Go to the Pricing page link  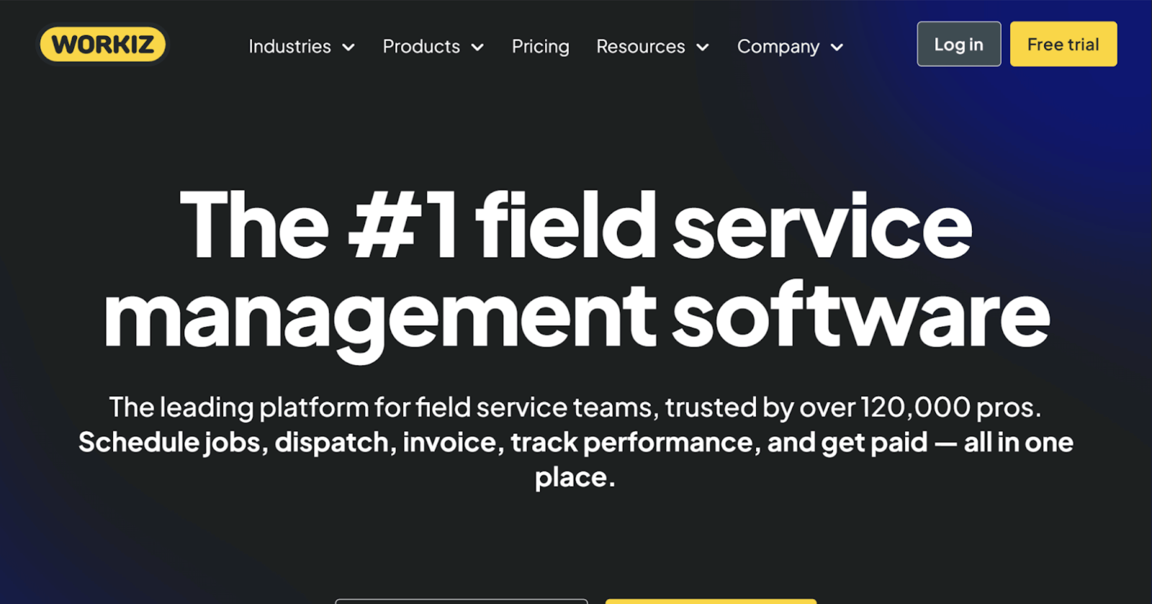[541, 46]
